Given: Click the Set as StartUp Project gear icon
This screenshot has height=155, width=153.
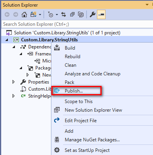Looking at the screenshot, I should [x=57, y=150].
